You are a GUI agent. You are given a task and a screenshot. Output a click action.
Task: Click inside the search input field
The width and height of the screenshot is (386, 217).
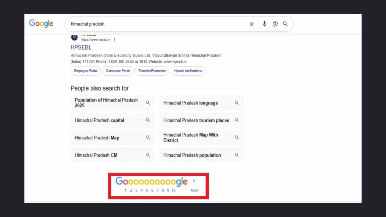click(151, 24)
